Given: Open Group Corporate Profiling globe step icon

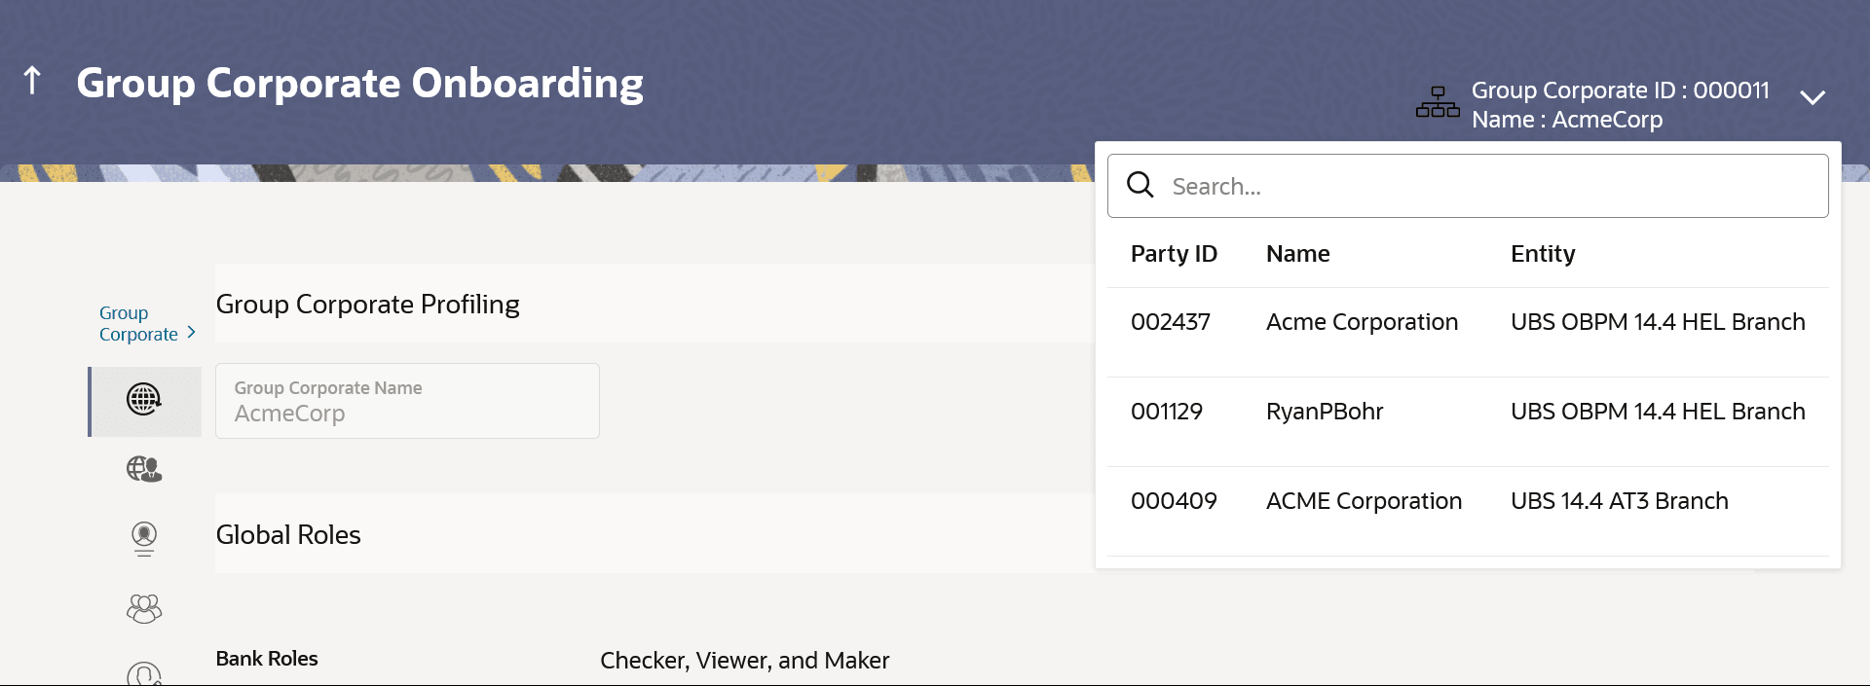Looking at the screenshot, I should (x=144, y=399).
